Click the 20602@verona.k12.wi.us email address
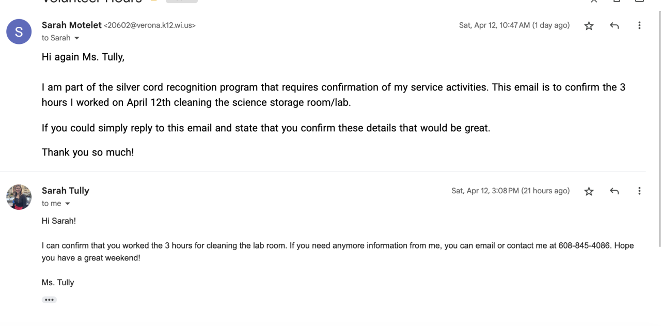This screenshot has width=661, height=326. tap(150, 25)
